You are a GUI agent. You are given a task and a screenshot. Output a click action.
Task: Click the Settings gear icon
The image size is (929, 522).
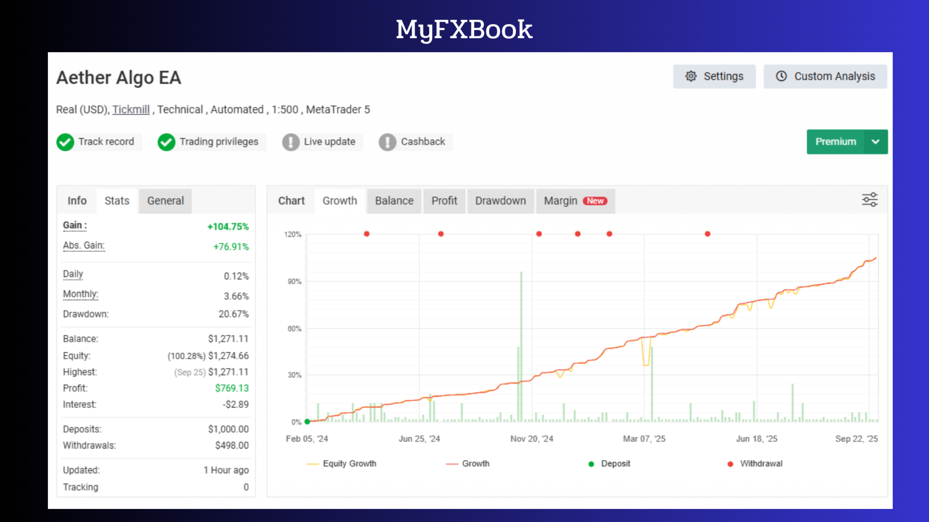tap(691, 76)
